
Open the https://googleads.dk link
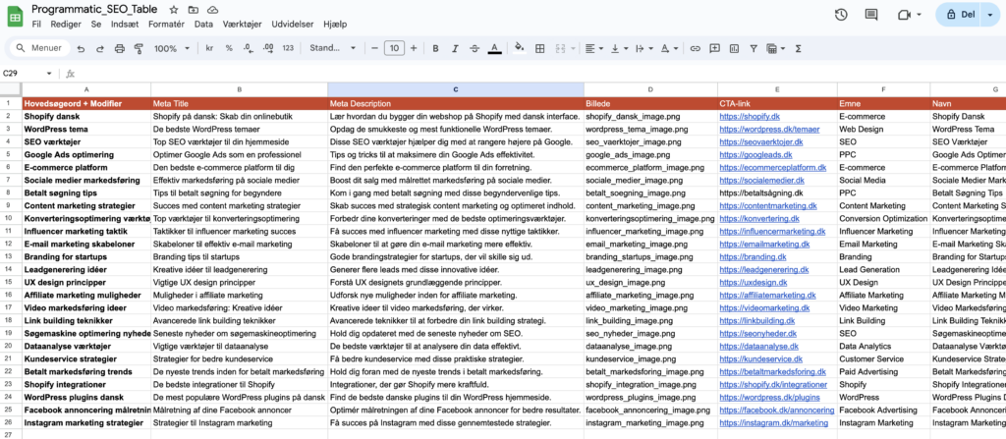point(755,154)
